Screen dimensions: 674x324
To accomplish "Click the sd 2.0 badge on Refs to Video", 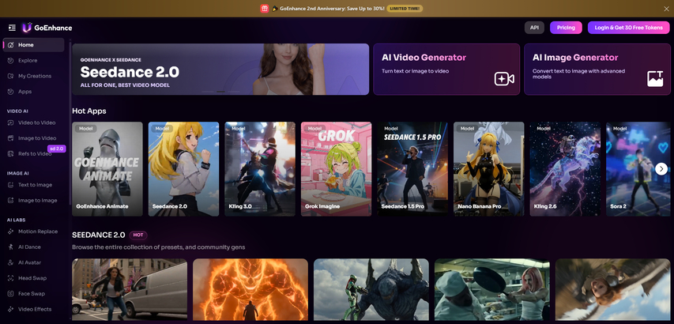I will pos(56,149).
